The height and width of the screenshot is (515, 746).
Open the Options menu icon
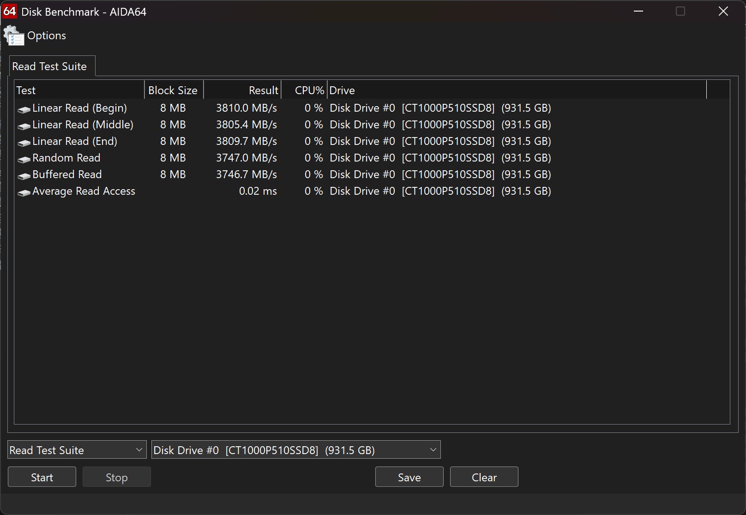pyautogui.click(x=14, y=36)
